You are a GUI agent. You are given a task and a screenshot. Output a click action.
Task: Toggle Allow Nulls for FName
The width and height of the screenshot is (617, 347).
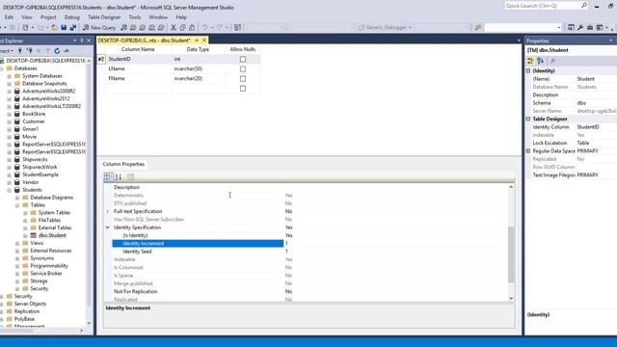tap(243, 79)
